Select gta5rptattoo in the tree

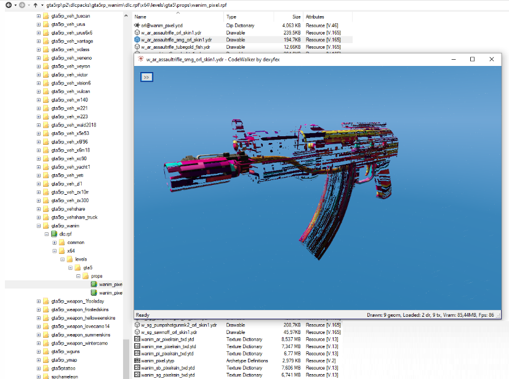point(63,369)
